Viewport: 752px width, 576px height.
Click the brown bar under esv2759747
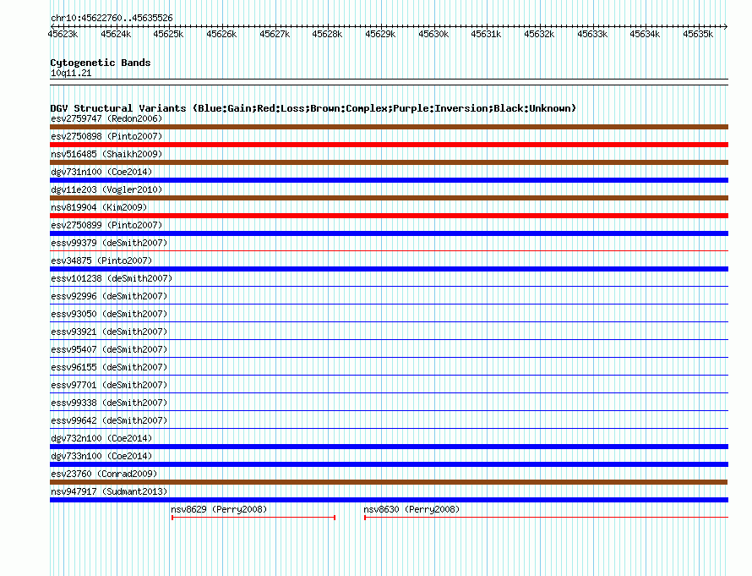click(x=389, y=127)
